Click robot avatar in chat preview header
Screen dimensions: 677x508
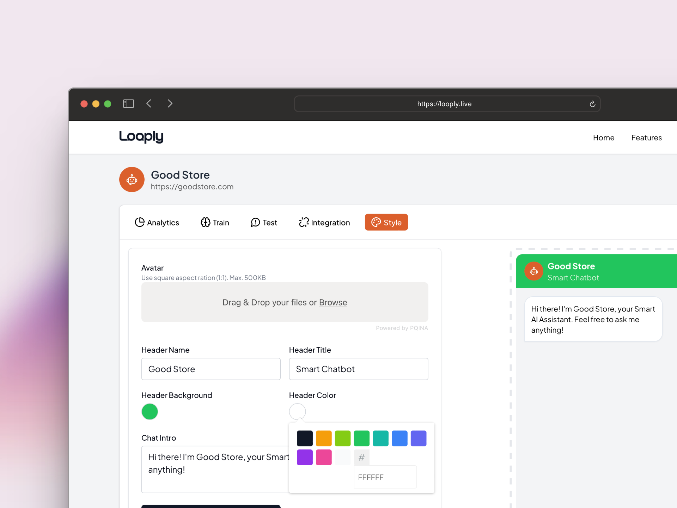[534, 271]
